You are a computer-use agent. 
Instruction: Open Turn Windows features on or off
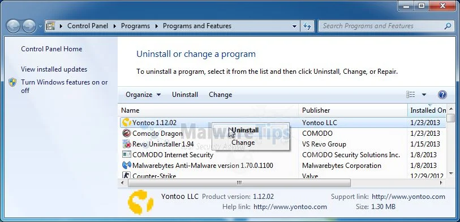click(x=65, y=86)
